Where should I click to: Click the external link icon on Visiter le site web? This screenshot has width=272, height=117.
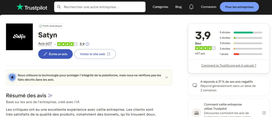(x=109, y=54)
